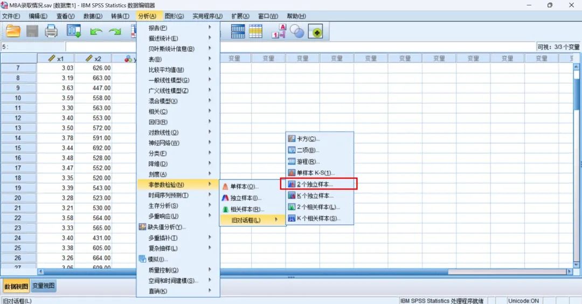Click status text Unicode:ON
Viewport: 582px width, 304px height.
(523, 301)
